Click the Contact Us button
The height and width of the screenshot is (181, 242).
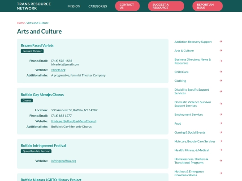(x=127, y=6)
